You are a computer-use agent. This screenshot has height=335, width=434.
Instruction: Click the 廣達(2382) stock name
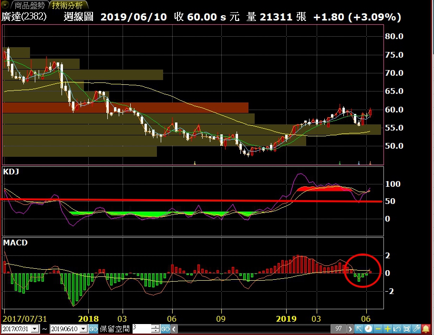[x=24, y=17]
